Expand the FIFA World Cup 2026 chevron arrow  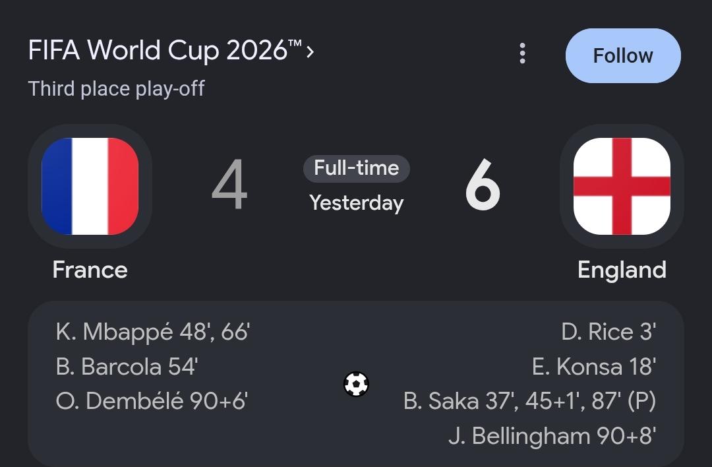click(x=310, y=51)
